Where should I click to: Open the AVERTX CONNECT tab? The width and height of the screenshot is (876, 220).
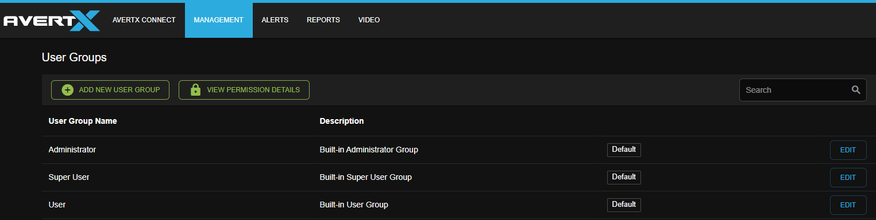(144, 20)
